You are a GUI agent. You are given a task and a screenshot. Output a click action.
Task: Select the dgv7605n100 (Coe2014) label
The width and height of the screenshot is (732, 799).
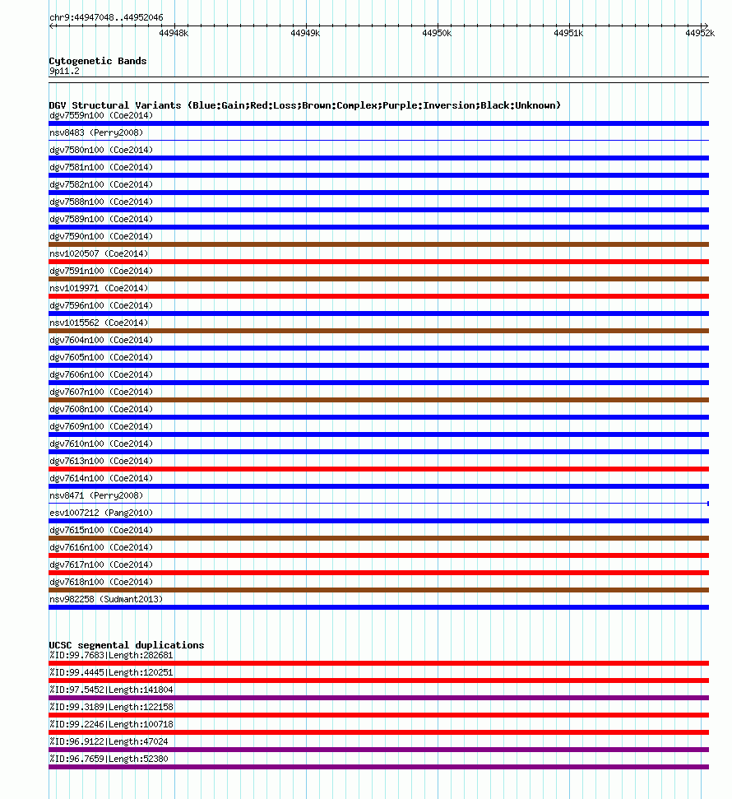click(x=101, y=358)
